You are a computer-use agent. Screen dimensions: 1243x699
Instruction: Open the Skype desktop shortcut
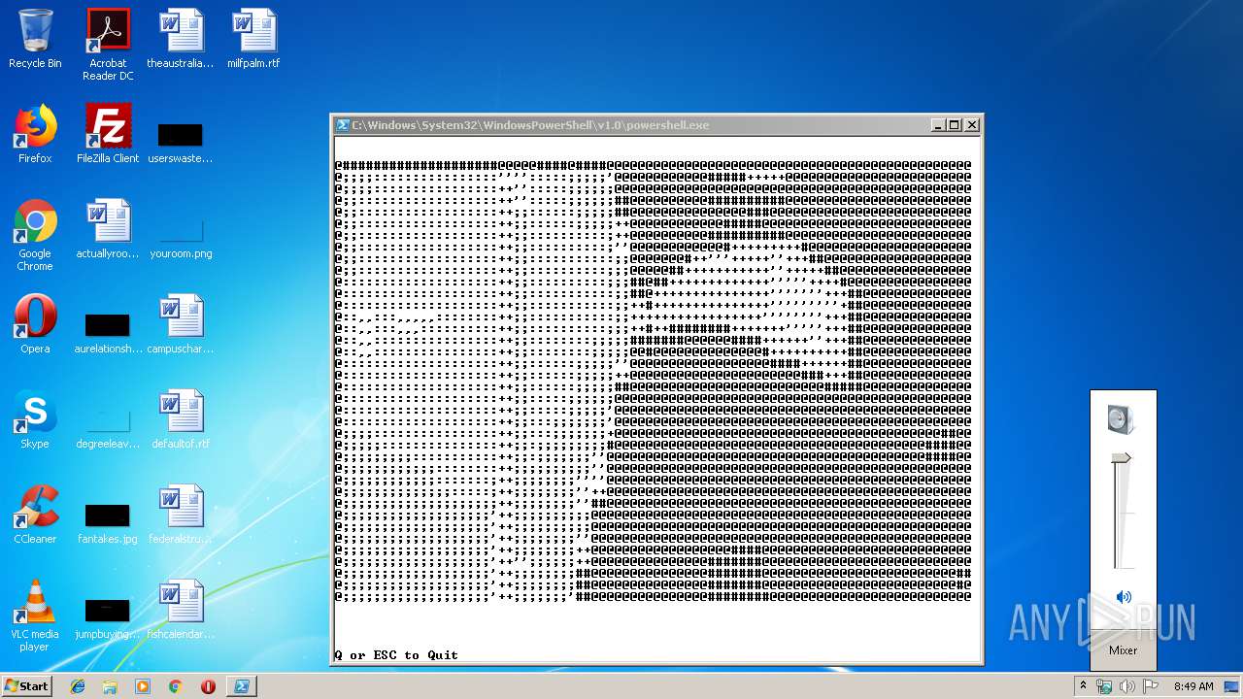[x=35, y=419]
